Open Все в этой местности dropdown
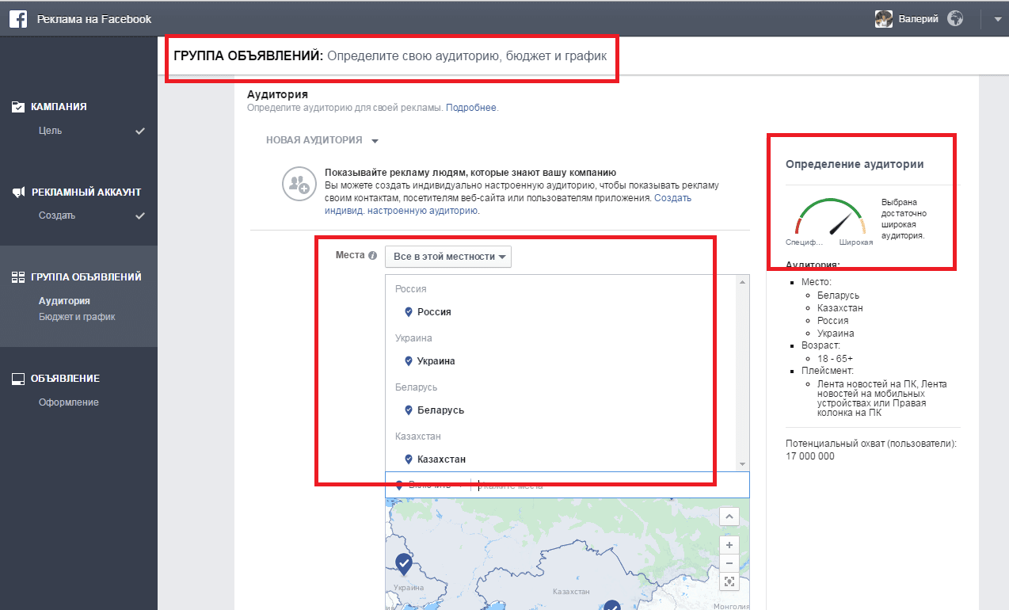 click(x=448, y=257)
